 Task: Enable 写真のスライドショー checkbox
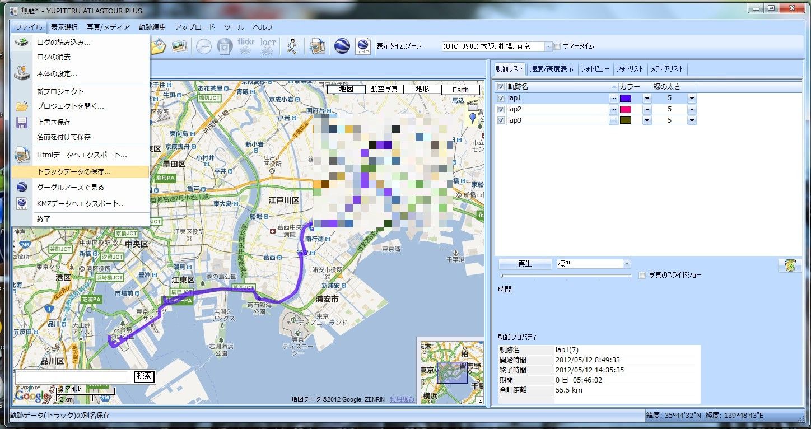point(642,275)
